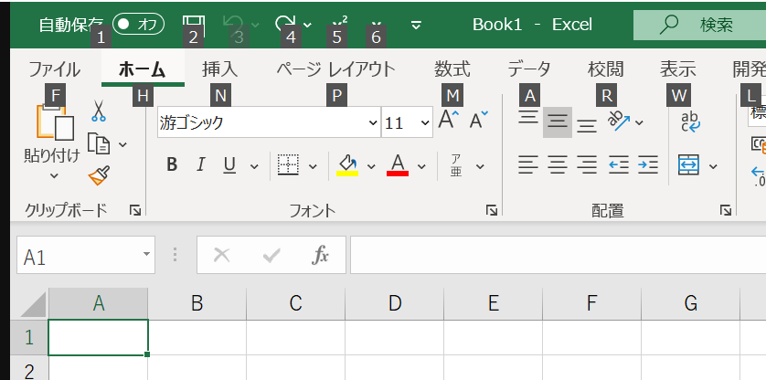Image resolution: width=766 pixels, height=380 pixels.
Task: Open the フォント dialog launcher
Action: pos(492,210)
